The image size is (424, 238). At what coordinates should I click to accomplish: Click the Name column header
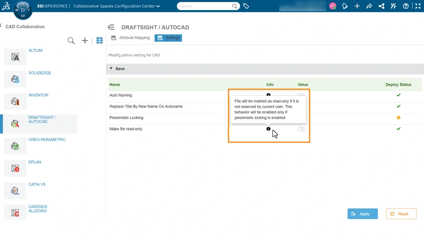115,85
